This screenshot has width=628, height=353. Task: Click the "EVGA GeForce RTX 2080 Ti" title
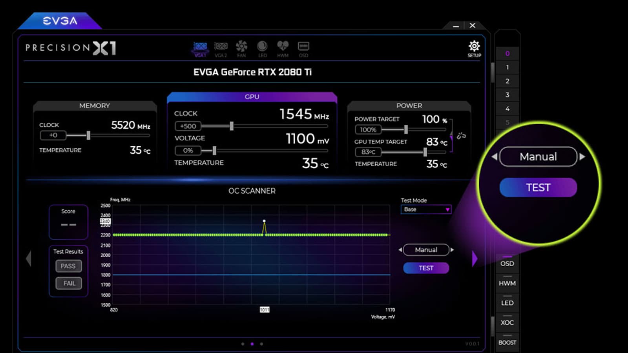click(252, 72)
